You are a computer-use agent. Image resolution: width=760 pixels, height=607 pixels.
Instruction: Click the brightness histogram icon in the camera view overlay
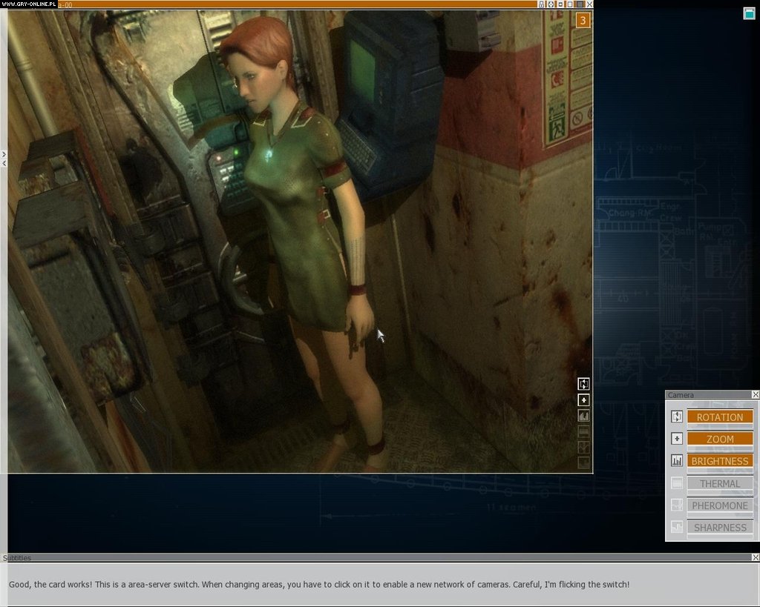pos(584,416)
